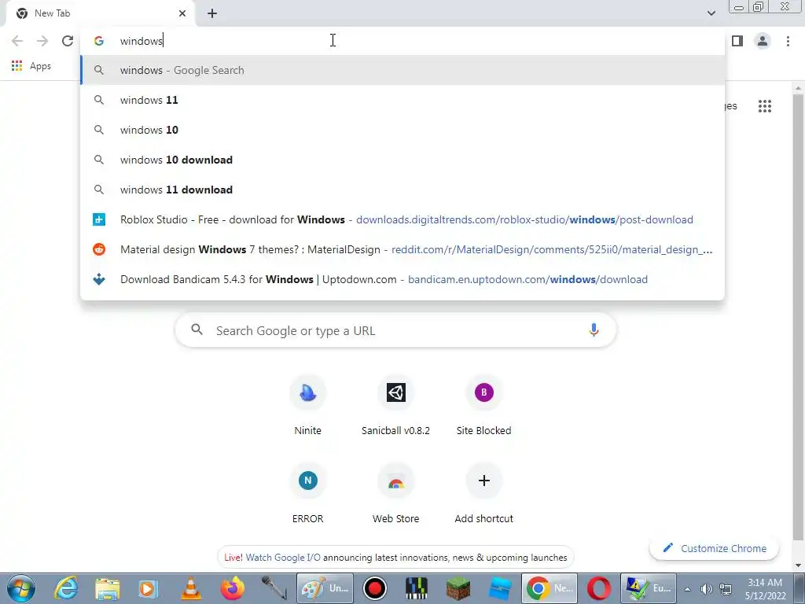Image resolution: width=805 pixels, height=604 pixels.
Task: Launch Firefox from the taskbar
Action: pos(233,588)
